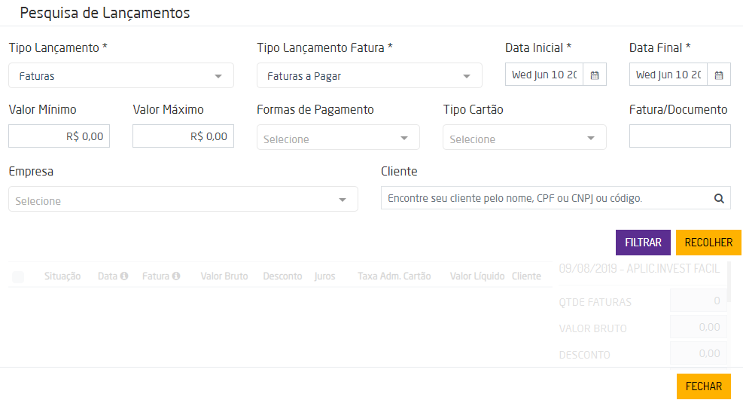743x403 pixels.
Task: Click the info icon beside Data column
Action: click(x=124, y=276)
